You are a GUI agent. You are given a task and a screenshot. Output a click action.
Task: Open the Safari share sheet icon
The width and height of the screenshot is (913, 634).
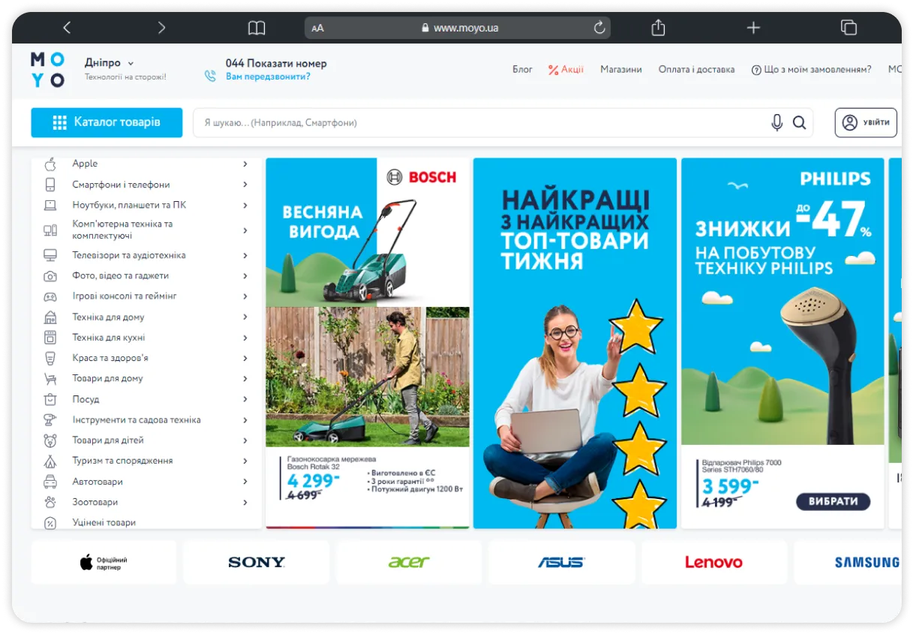point(658,27)
